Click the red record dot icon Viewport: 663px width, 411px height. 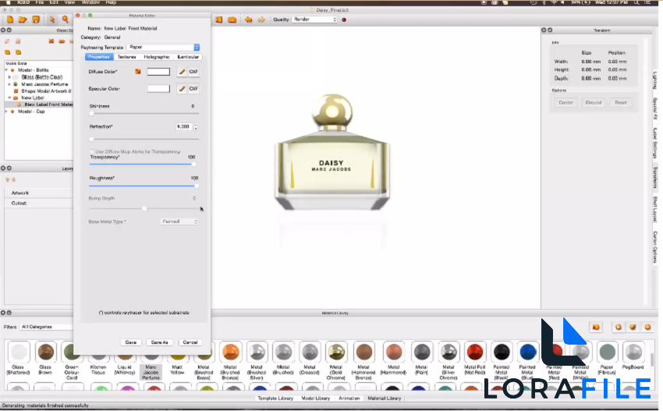pyautogui.click(x=344, y=19)
